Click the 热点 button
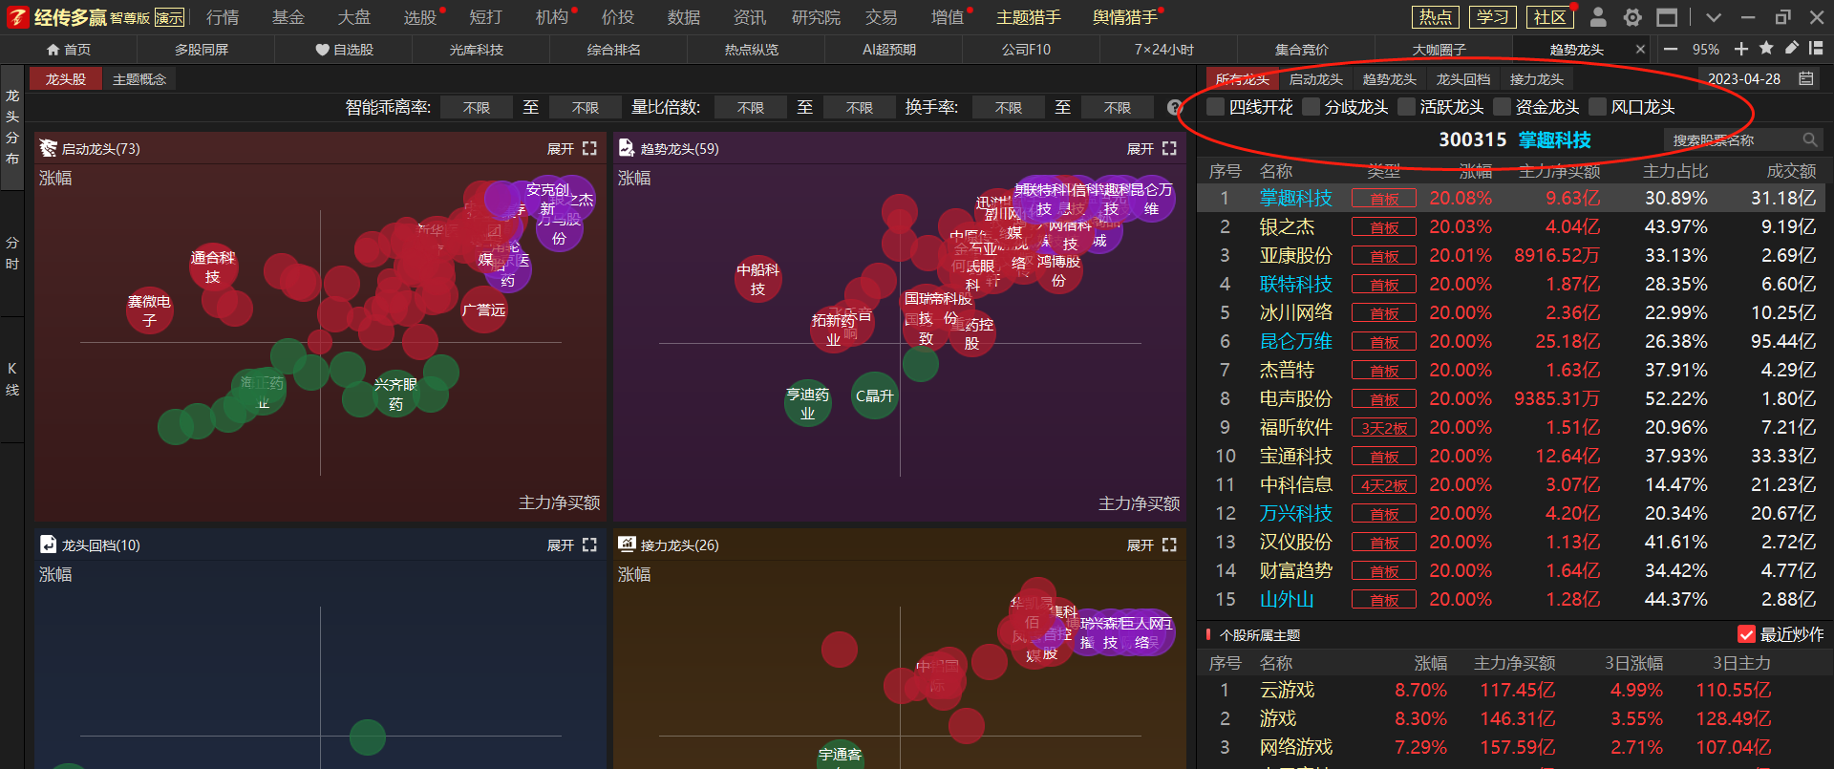The height and width of the screenshot is (769, 1834). [x=1435, y=17]
